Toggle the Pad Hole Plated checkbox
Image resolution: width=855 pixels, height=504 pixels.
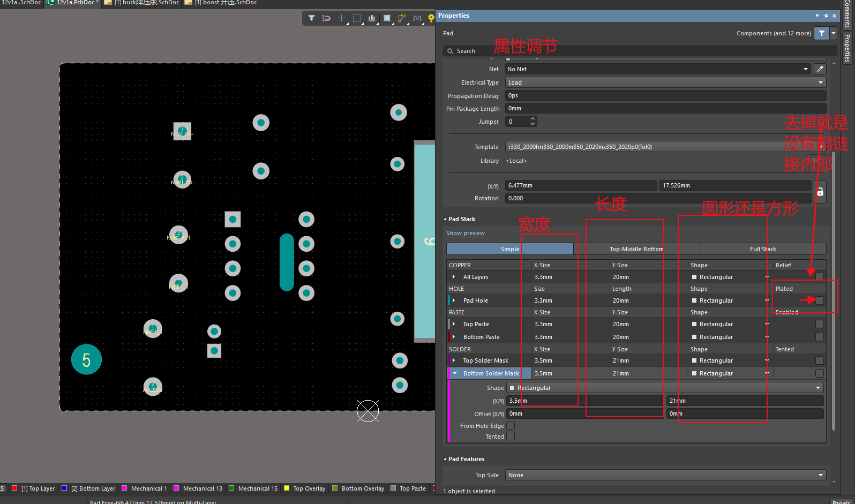click(x=819, y=300)
